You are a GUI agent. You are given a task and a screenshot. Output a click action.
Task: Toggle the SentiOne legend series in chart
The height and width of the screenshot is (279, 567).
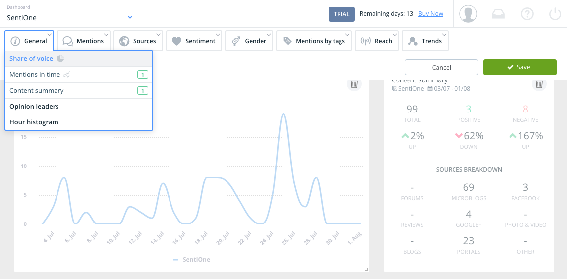[192, 260]
